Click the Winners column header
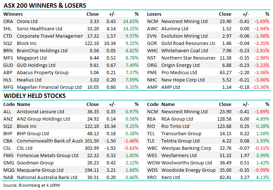Viewport: 273px width, 190px height. point(12,14)
